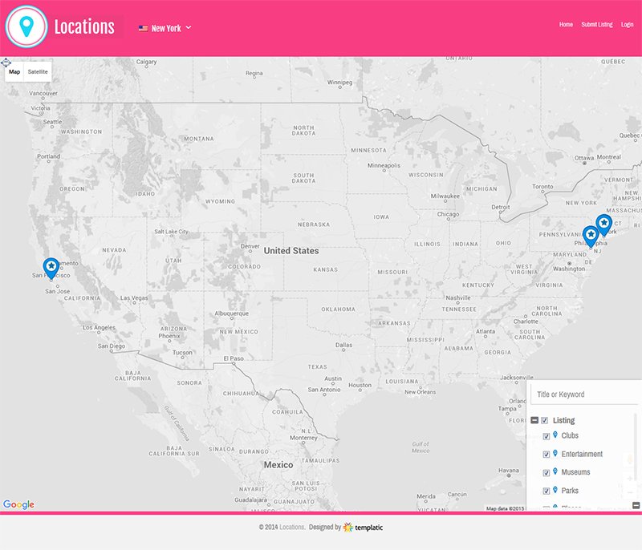
Task: Click the Chicago city label on the map
Action: [448, 214]
